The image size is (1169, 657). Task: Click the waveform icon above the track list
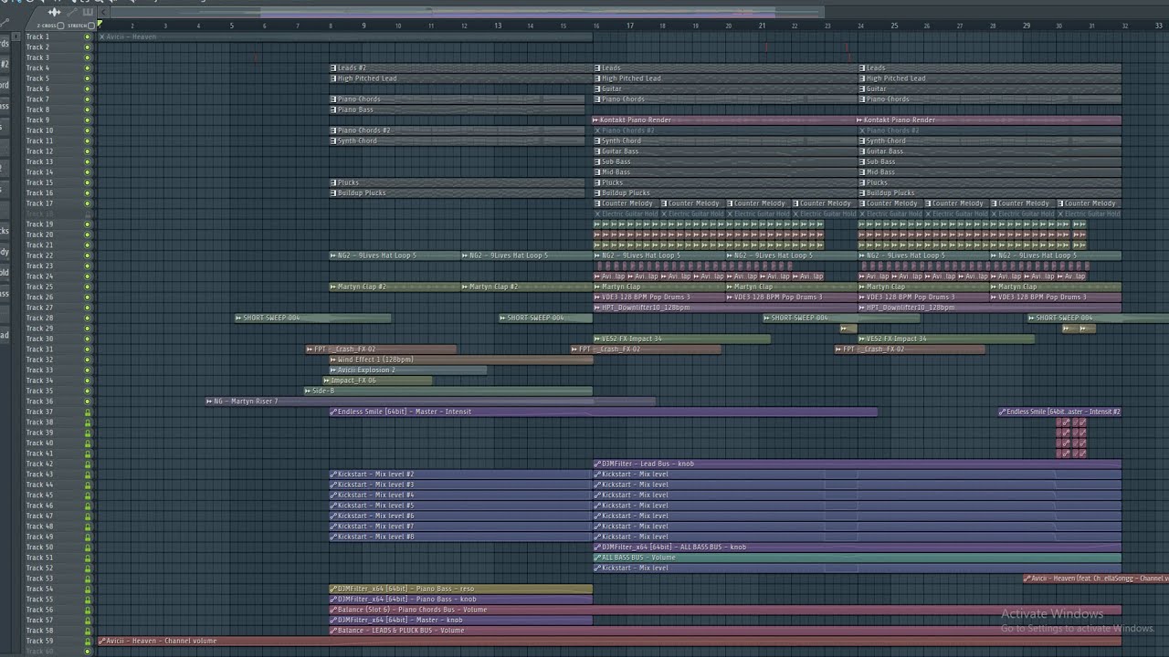(x=54, y=12)
